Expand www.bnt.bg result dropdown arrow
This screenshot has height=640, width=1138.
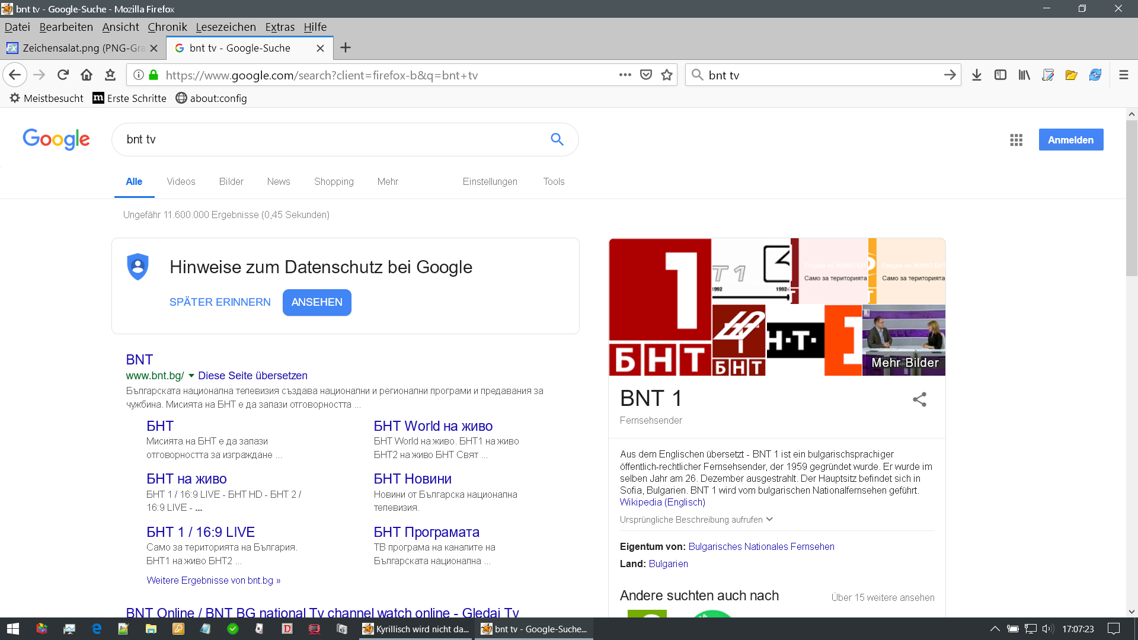pyautogui.click(x=191, y=376)
